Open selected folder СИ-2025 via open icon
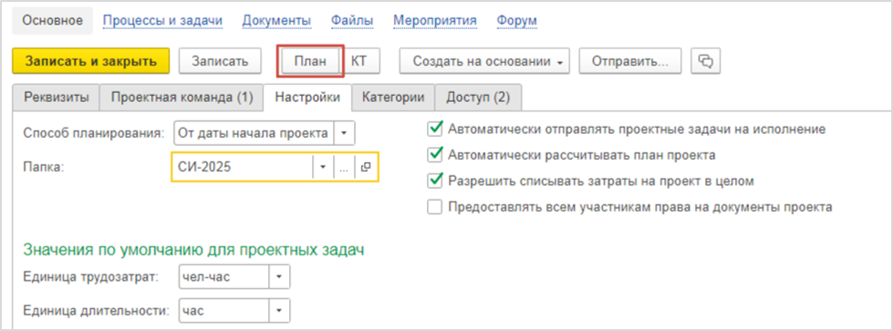893x331 pixels. tap(366, 166)
